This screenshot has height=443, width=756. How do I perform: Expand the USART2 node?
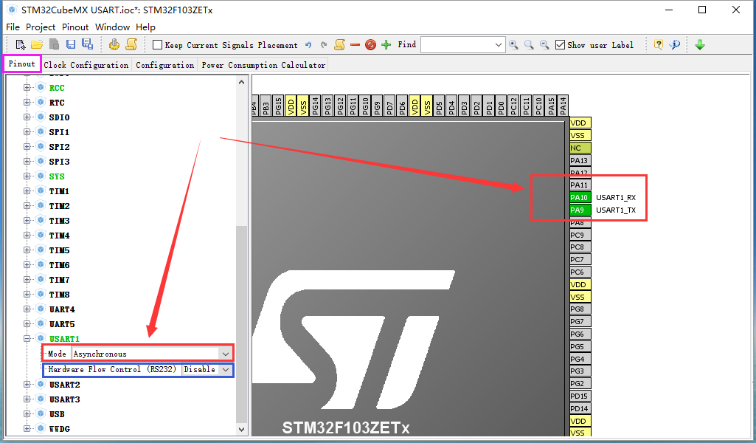point(27,384)
